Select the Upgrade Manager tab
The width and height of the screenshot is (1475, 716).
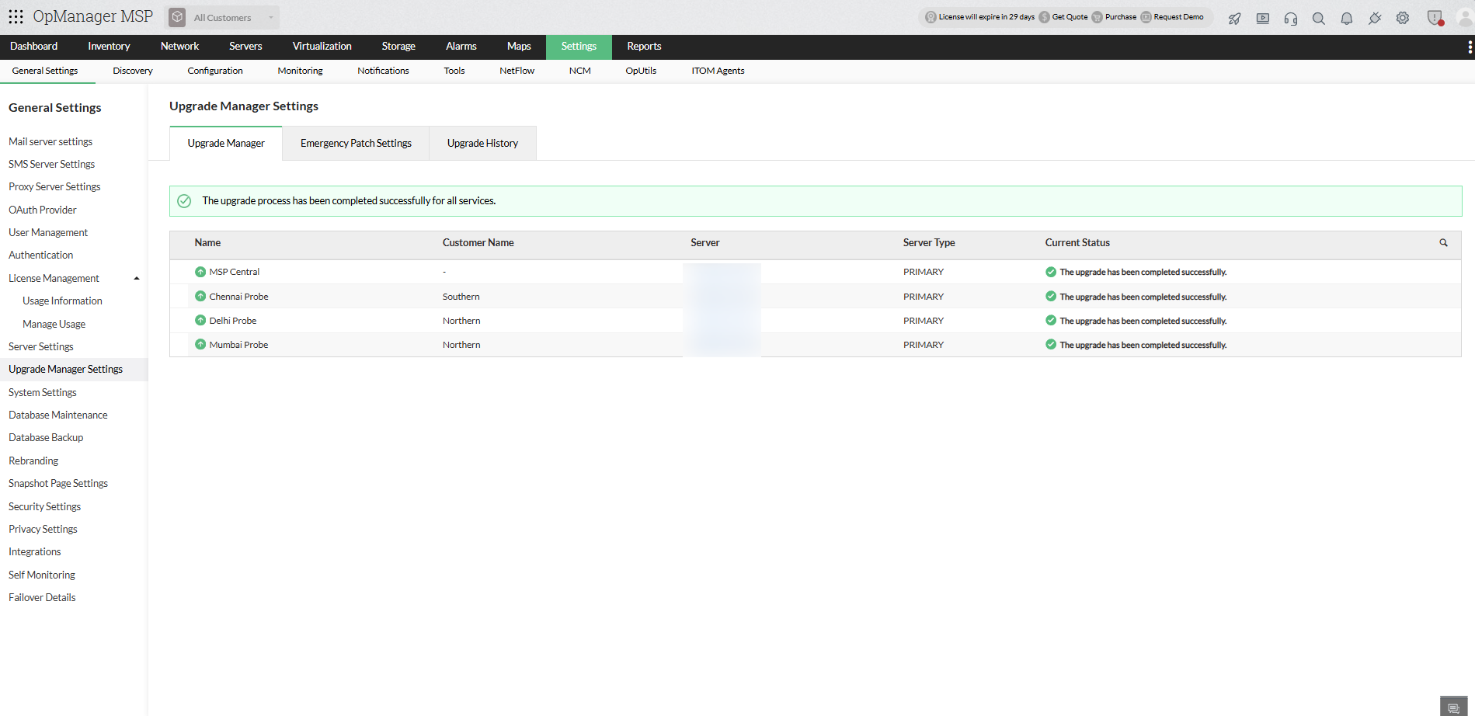tap(226, 144)
